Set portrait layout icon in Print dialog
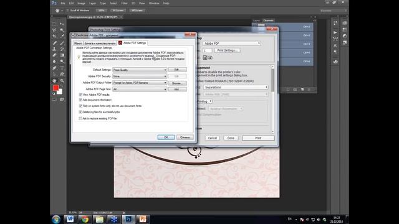 205,58
